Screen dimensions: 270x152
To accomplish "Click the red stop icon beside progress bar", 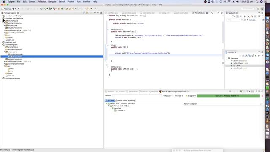I will click(x=262, y=96).
